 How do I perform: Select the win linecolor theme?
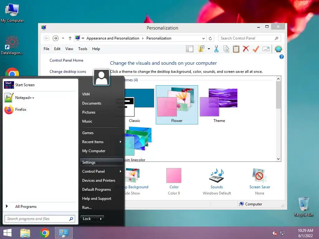click(138, 144)
